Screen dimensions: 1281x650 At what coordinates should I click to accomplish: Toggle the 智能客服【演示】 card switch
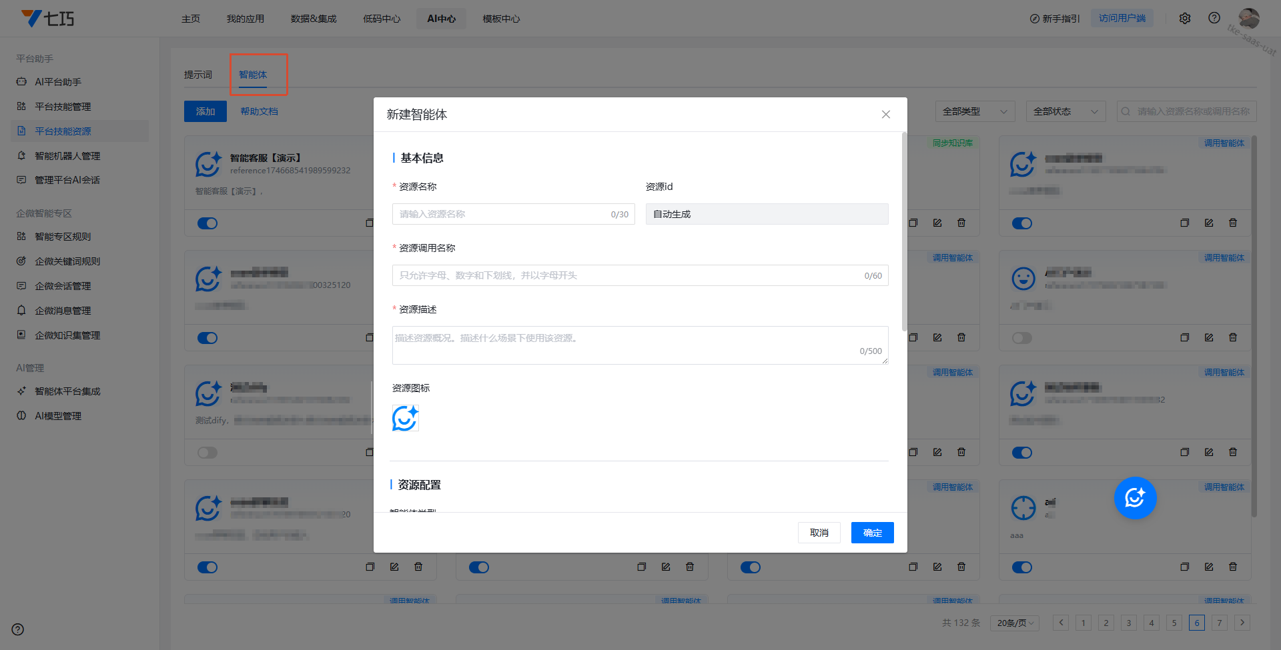pyautogui.click(x=207, y=223)
